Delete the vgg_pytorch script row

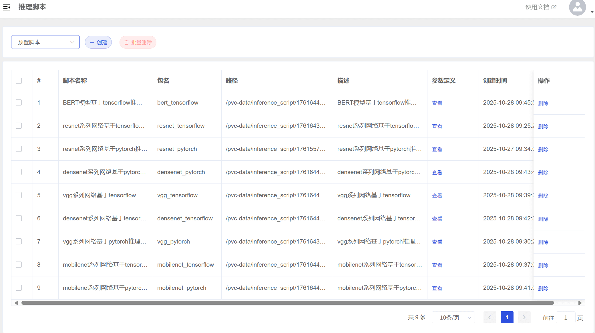point(543,242)
